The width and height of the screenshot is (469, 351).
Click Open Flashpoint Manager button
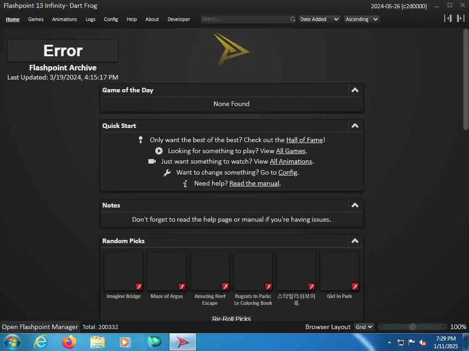40,327
